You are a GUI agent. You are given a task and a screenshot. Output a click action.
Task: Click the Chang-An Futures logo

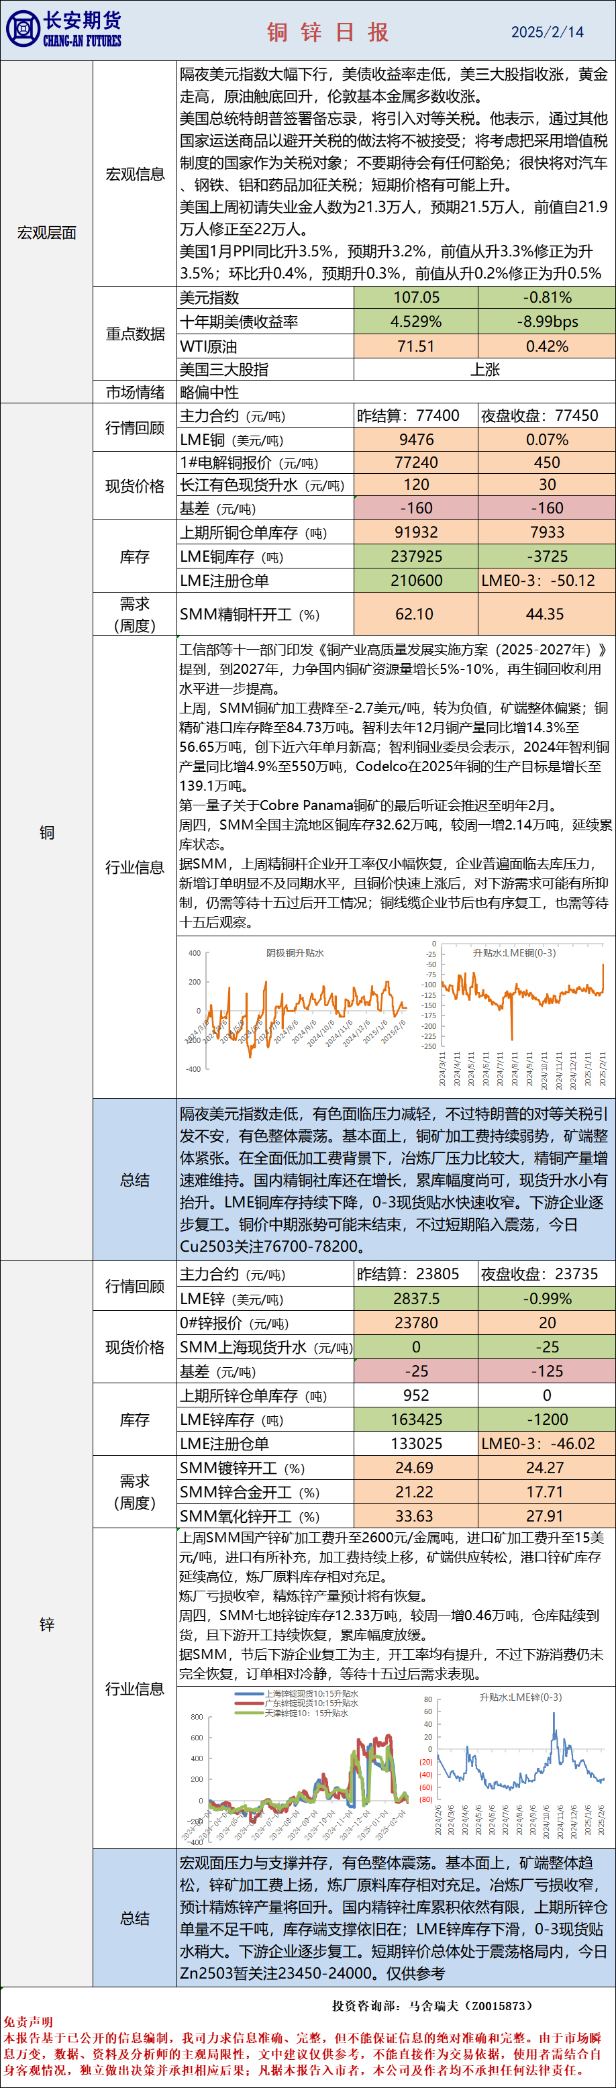pos(63,30)
